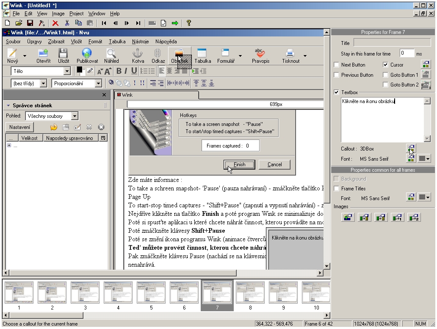437x329 pixels.
Task: Enable the Previous Button checkbox
Action: pyautogui.click(x=337, y=75)
